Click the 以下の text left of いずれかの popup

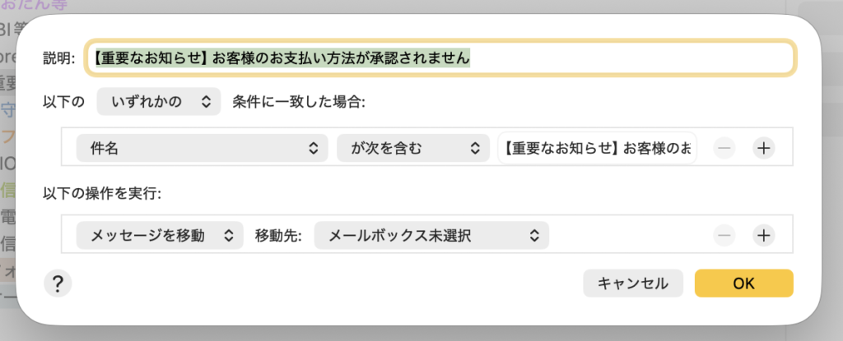coord(63,102)
